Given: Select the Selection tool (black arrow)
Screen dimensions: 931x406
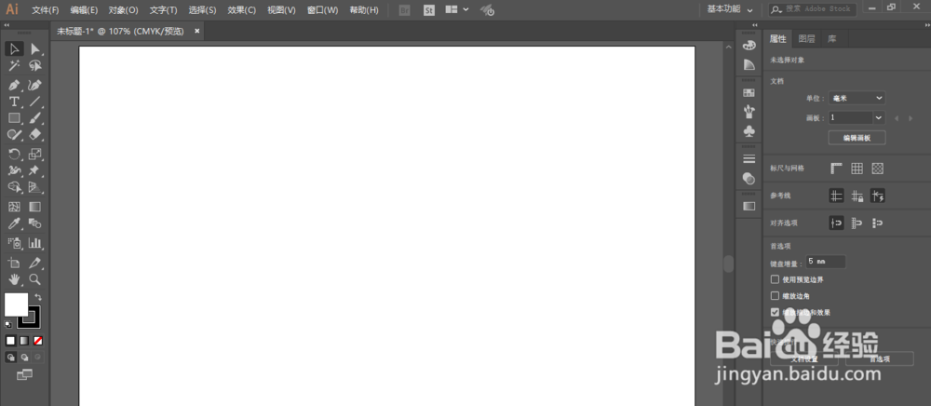Looking at the screenshot, I should pyautogui.click(x=14, y=48).
